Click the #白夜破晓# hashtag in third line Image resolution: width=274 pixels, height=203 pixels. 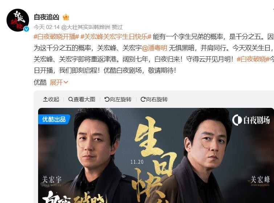253,59
